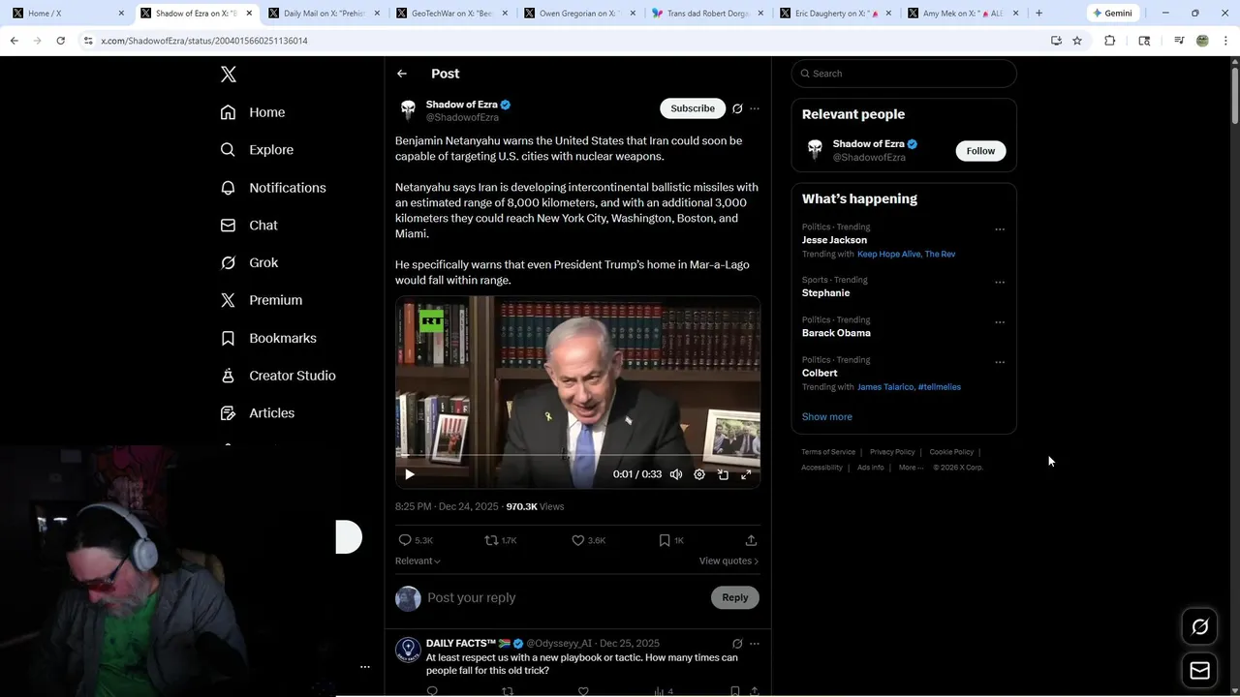Open video settings gear
This screenshot has width=1240, height=697.
tap(699, 474)
